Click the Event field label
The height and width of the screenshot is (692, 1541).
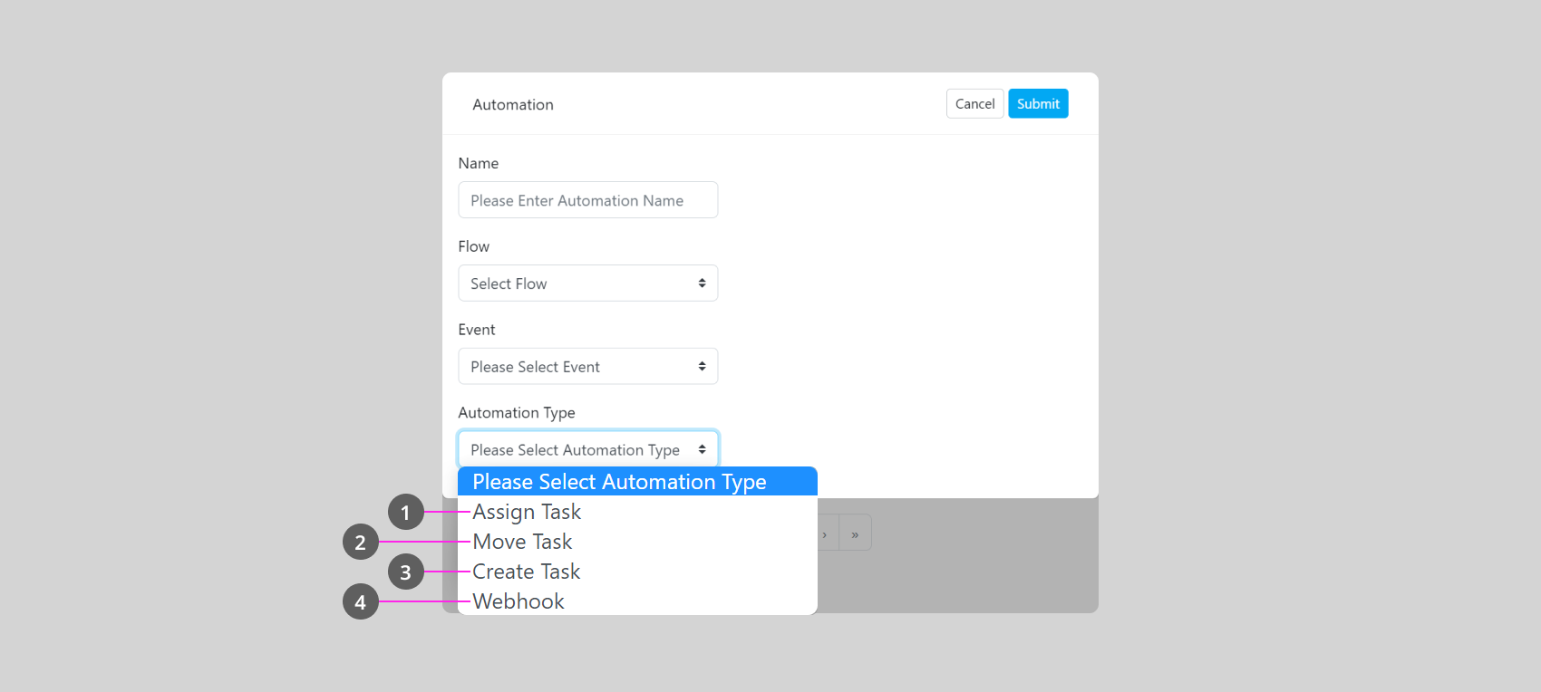coord(477,330)
